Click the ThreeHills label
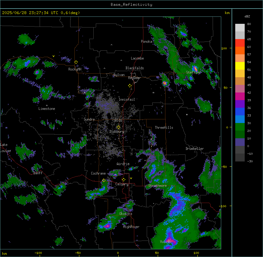This screenshot has width=263, height=257. [x=164, y=128]
